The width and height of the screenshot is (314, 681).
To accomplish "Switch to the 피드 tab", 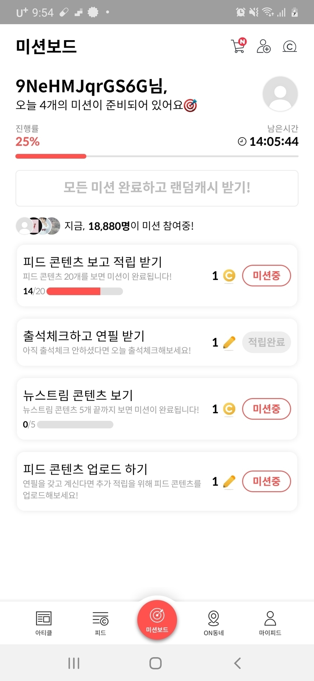I will tap(100, 623).
